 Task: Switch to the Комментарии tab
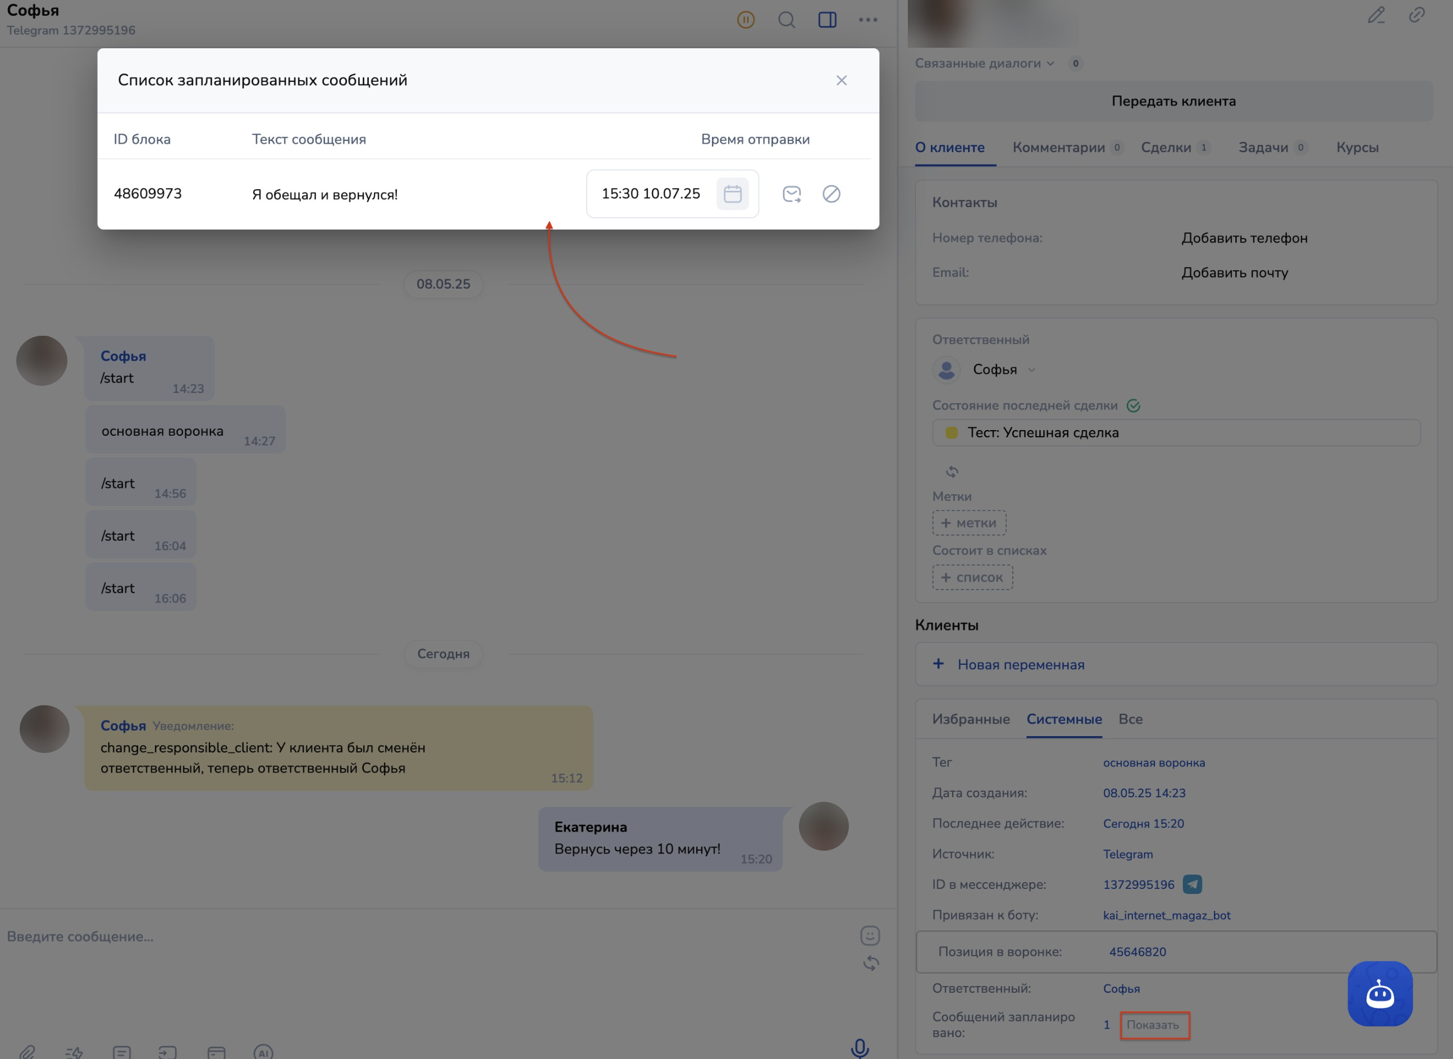click(1058, 148)
